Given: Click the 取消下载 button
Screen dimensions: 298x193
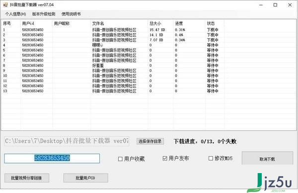Looking at the screenshot, I should click(267, 158).
